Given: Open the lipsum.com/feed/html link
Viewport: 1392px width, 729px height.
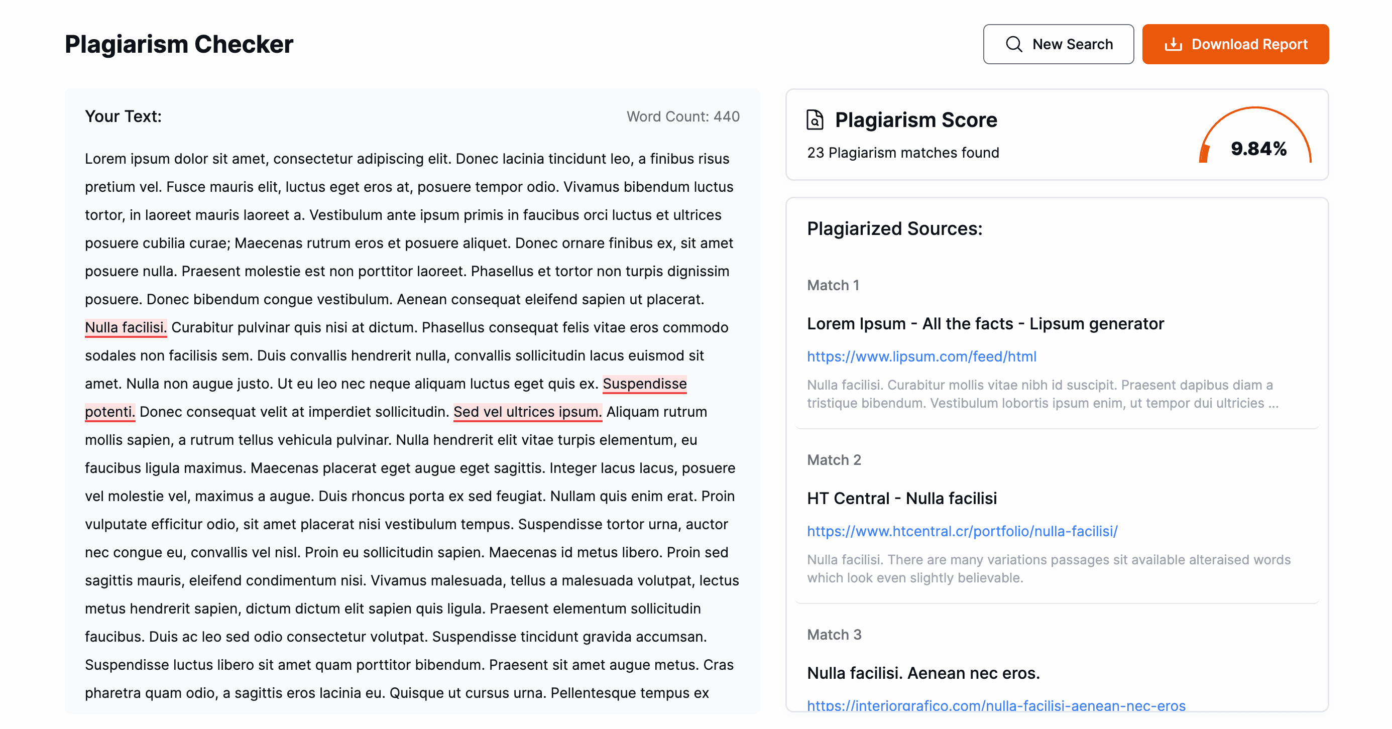Looking at the screenshot, I should 921,356.
